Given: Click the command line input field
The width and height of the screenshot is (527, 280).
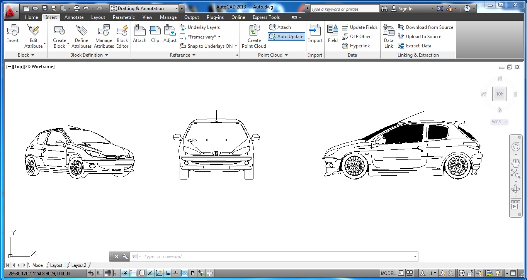Looking at the screenshot, I should (x=276, y=257).
